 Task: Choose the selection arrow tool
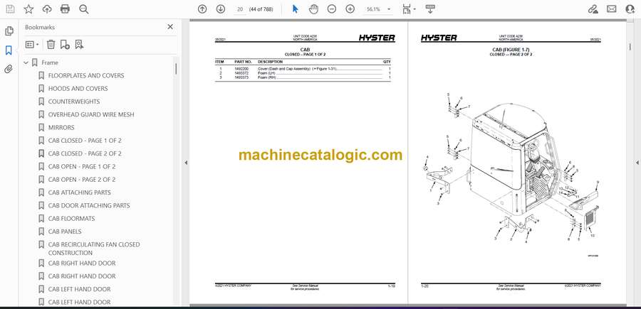[x=295, y=9]
